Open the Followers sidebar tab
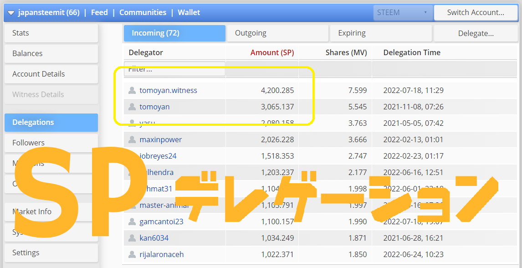Screen dimensions: 522x268 tap(51, 143)
